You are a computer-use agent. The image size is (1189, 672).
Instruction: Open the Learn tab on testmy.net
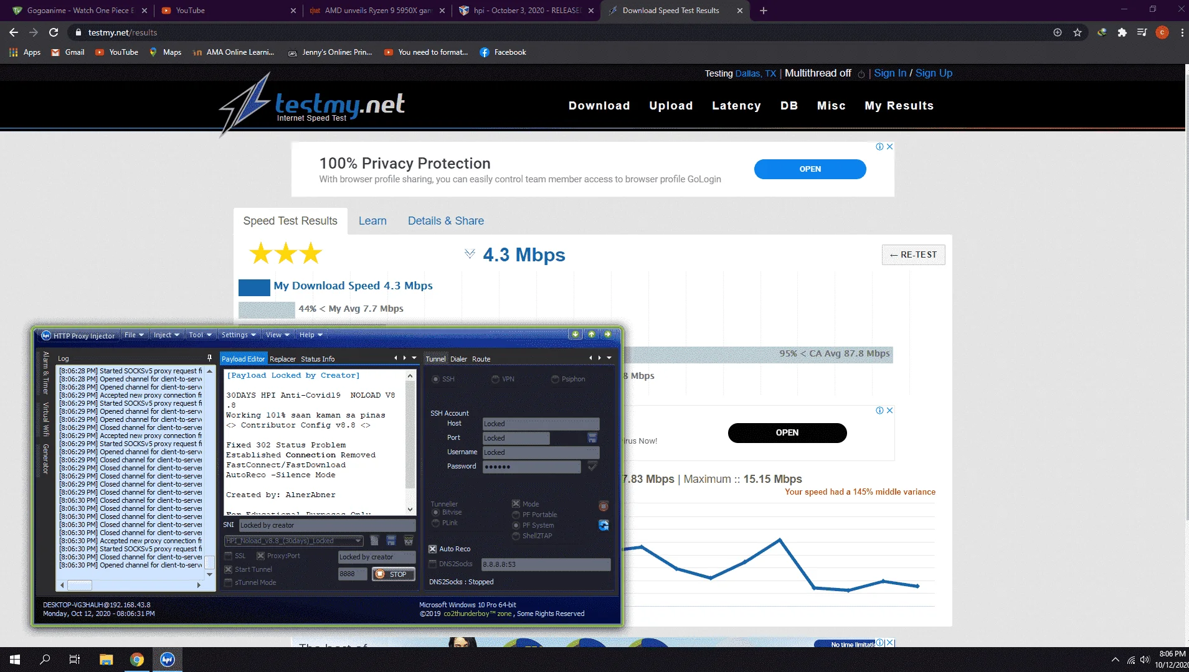coord(372,221)
